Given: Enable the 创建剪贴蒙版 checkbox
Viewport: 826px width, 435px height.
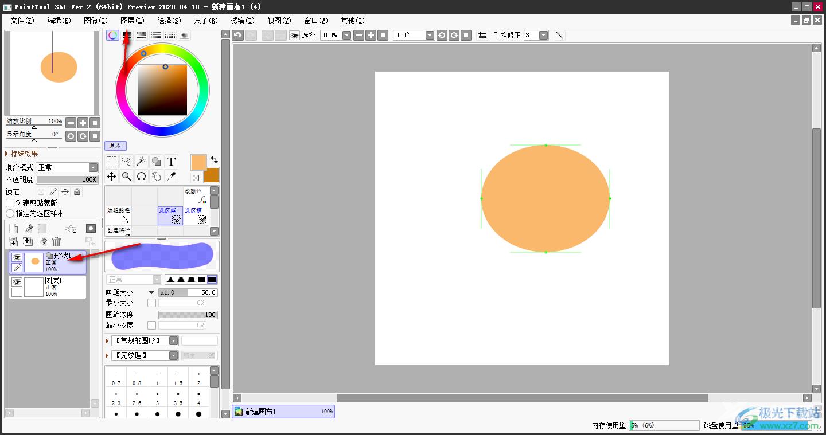Looking at the screenshot, I should click(x=10, y=203).
